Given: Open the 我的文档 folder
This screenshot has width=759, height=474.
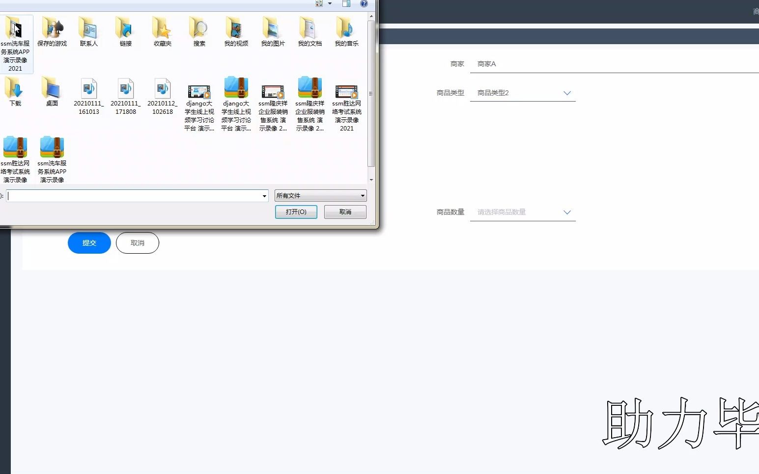Looking at the screenshot, I should click(309, 29).
